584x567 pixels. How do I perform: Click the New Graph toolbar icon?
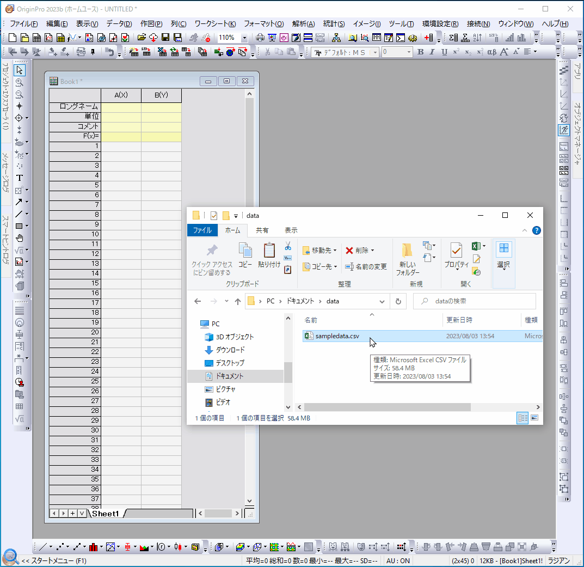coord(48,38)
